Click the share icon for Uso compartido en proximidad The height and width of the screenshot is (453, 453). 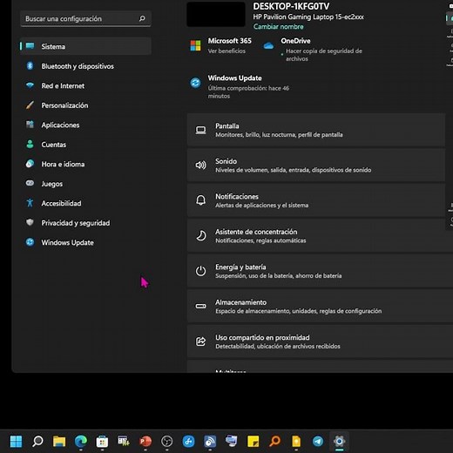pos(200,341)
